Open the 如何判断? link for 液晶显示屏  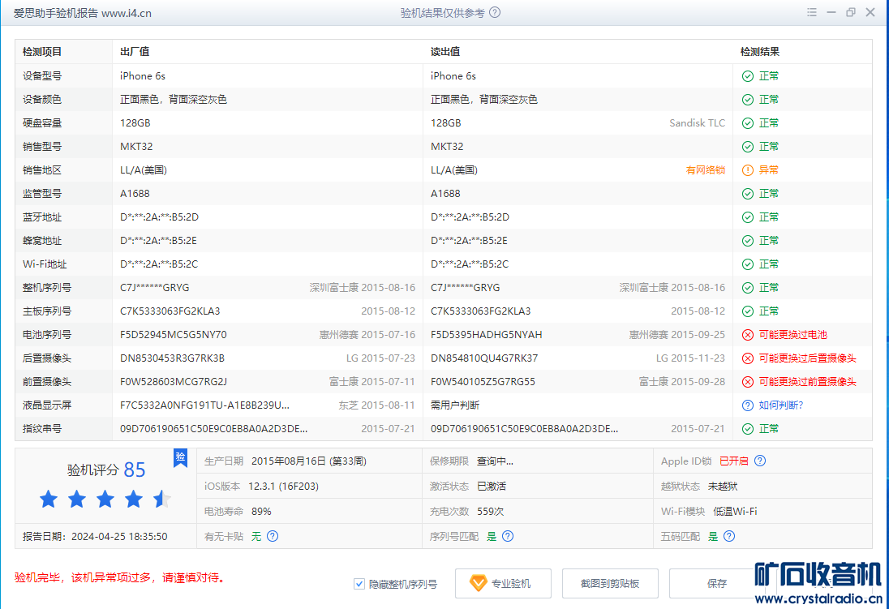coord(780,405)
